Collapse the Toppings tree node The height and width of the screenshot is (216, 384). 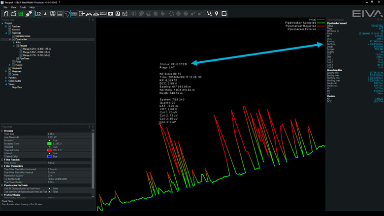6,33
